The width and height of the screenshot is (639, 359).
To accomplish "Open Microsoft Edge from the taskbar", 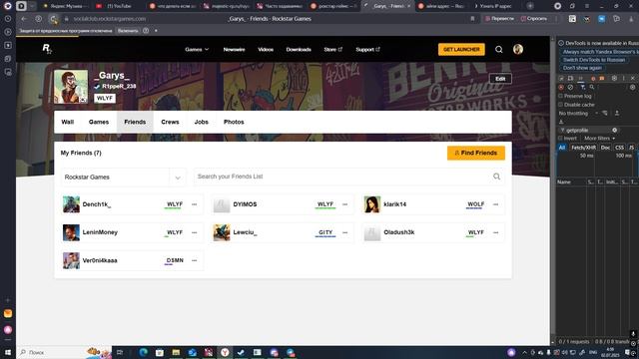I will [143, 352].
